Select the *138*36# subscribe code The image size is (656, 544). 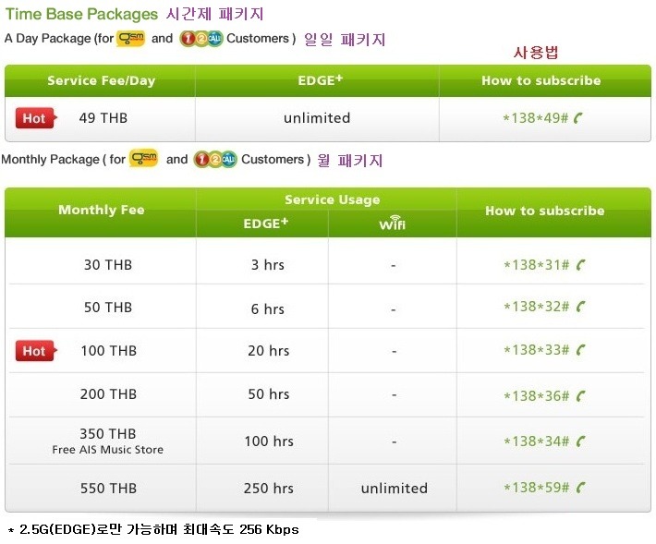tap(537, 396)
